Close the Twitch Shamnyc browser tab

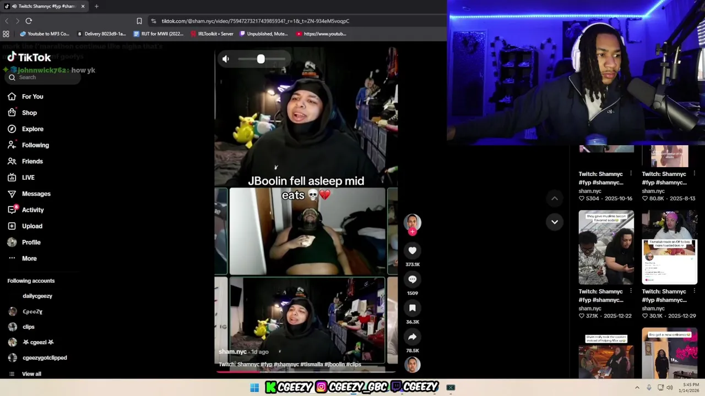[83, 6]
